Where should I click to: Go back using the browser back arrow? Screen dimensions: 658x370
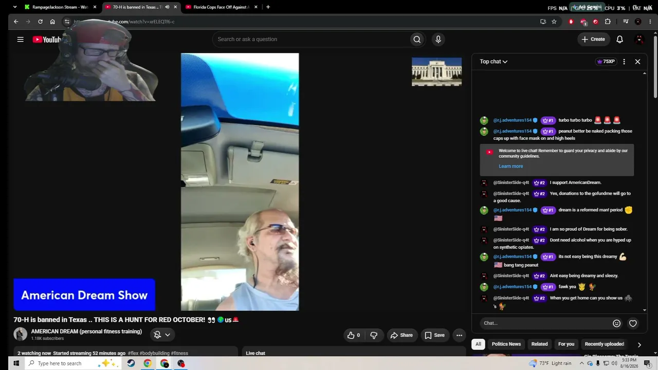16,22
